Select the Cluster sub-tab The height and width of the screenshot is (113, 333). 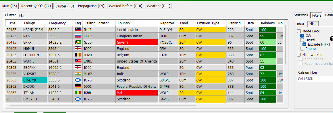tap(10, 15)
